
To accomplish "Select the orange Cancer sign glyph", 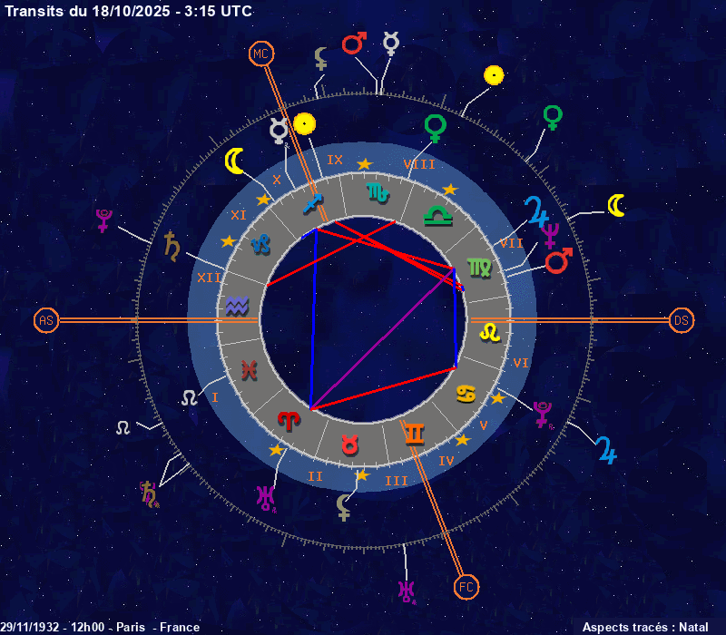I will (466, 393).
